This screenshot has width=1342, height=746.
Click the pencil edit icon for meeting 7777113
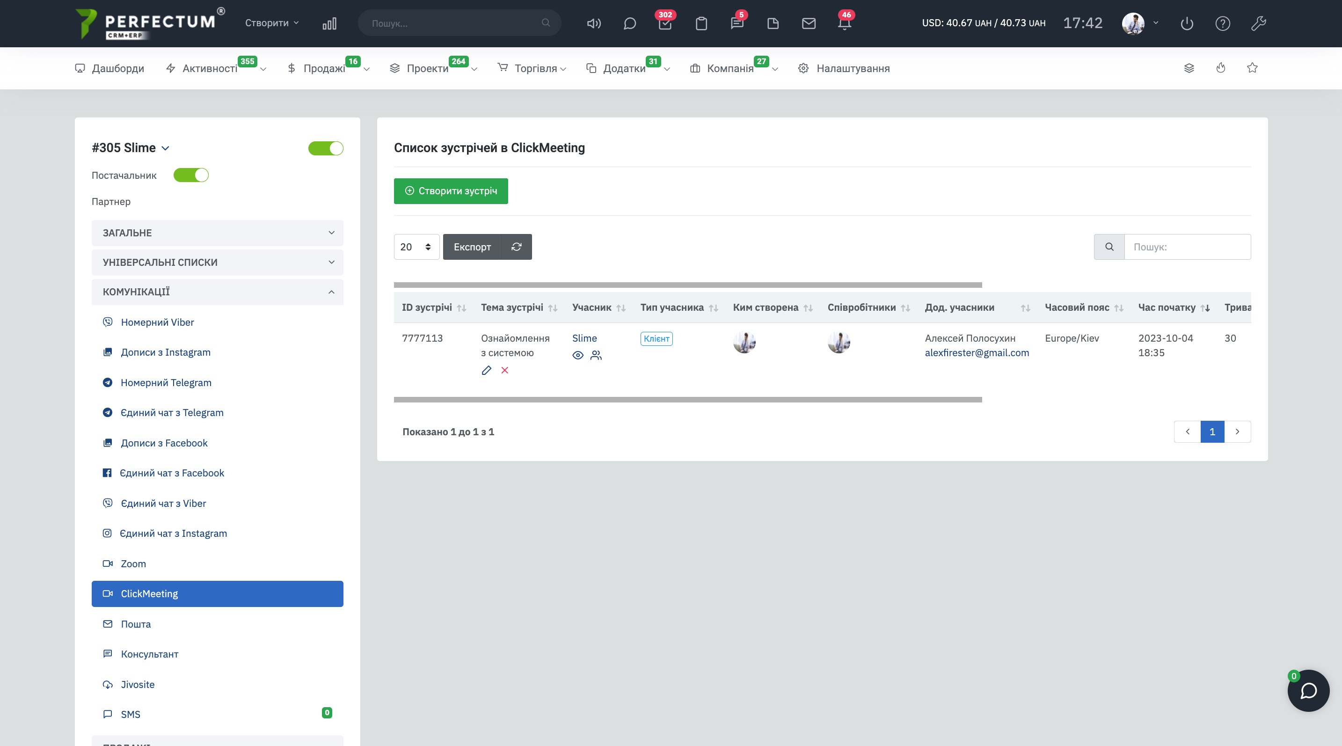click(x=486, y=370)
